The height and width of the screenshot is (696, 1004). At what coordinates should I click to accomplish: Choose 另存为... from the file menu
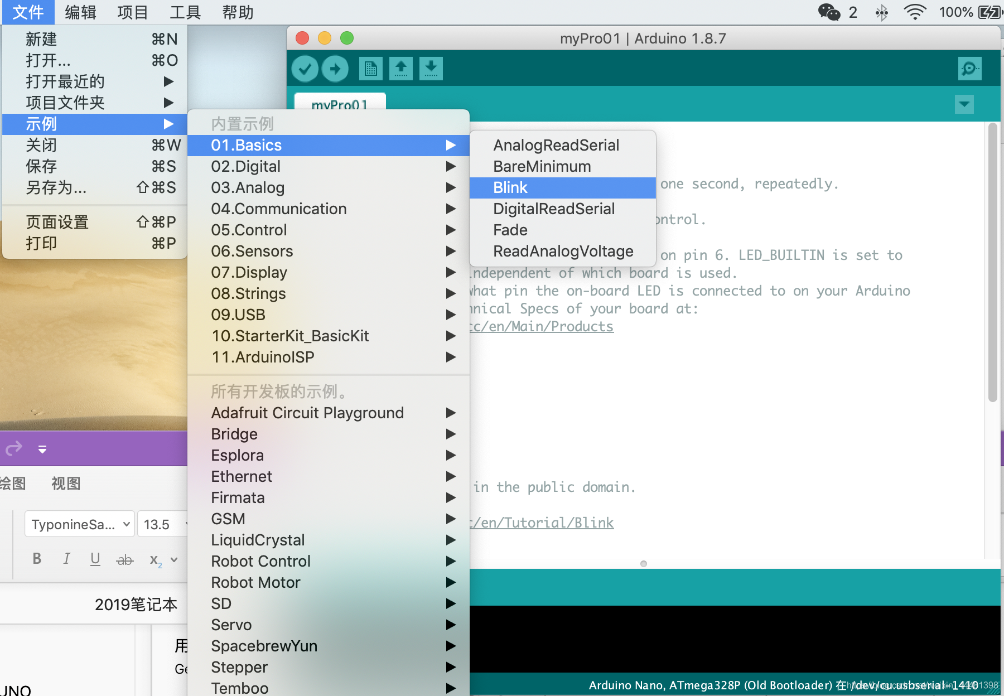pyautogui.click(x=95, y=187)
